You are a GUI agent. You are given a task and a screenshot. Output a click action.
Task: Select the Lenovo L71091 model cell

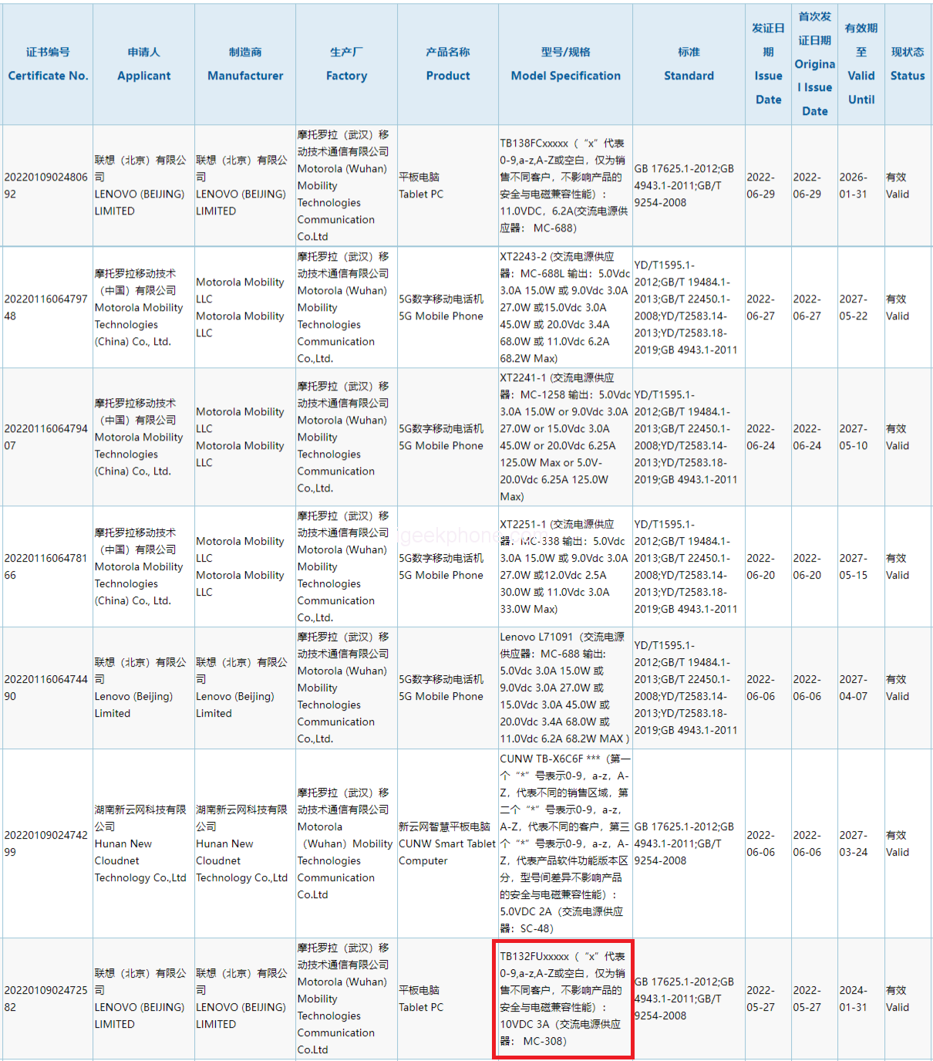(564, 688)
